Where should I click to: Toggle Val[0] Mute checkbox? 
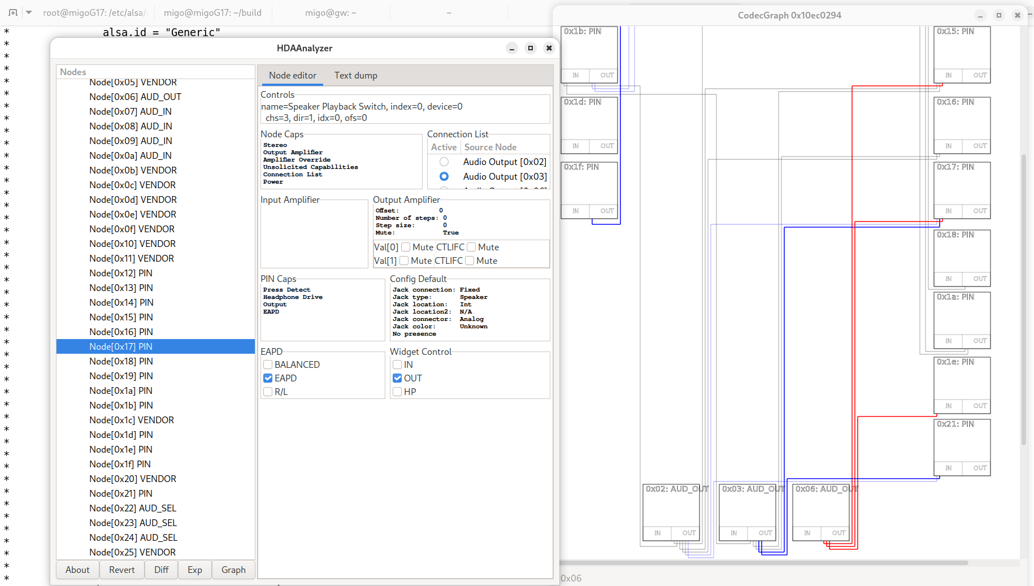point(406,248)
